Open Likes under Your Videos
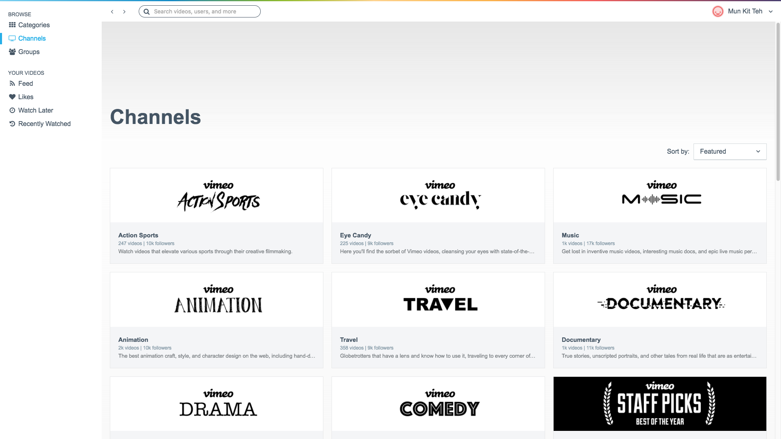 [26, 97]
